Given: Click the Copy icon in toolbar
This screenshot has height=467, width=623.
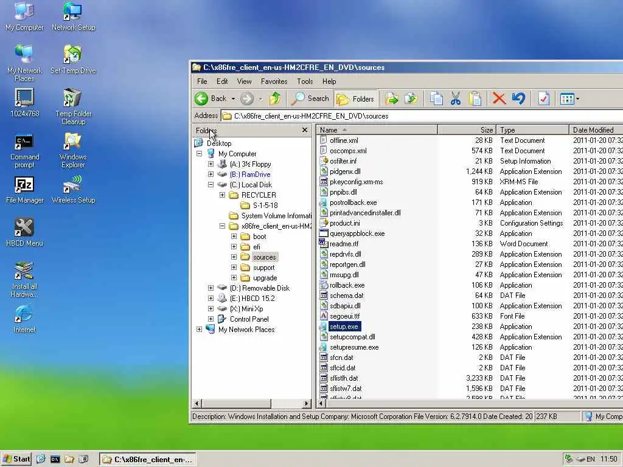Looking at the screenshot, I should click(x=436, y=99).
